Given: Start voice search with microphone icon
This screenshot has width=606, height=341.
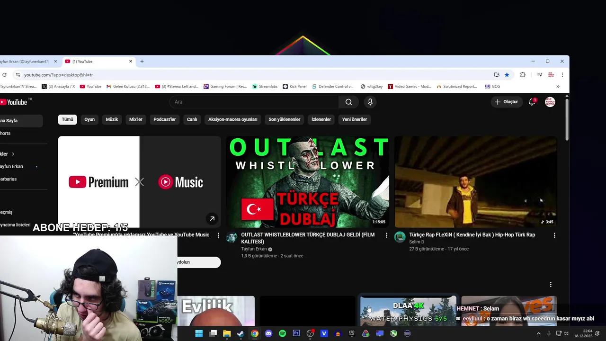Looking at the screenshot, I should tap(370, 102).
